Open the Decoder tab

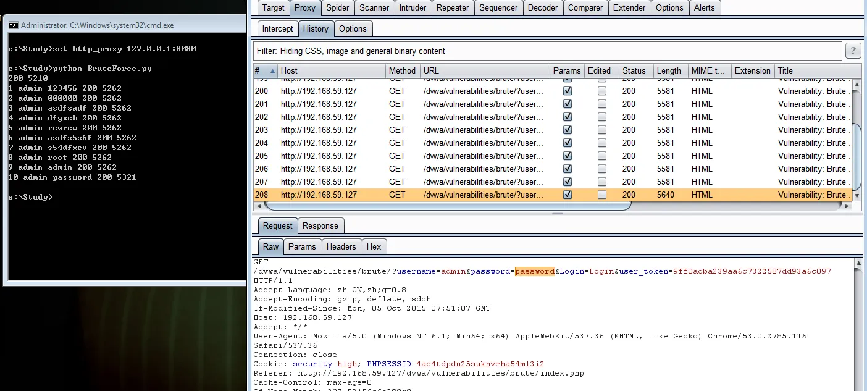point(542,7)
